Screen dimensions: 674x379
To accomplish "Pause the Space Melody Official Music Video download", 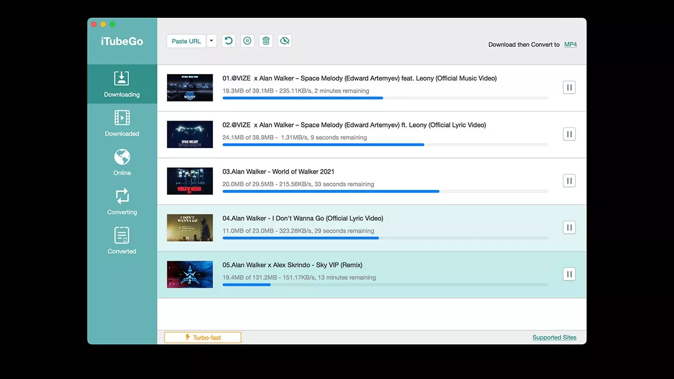I will coord(569,87).
